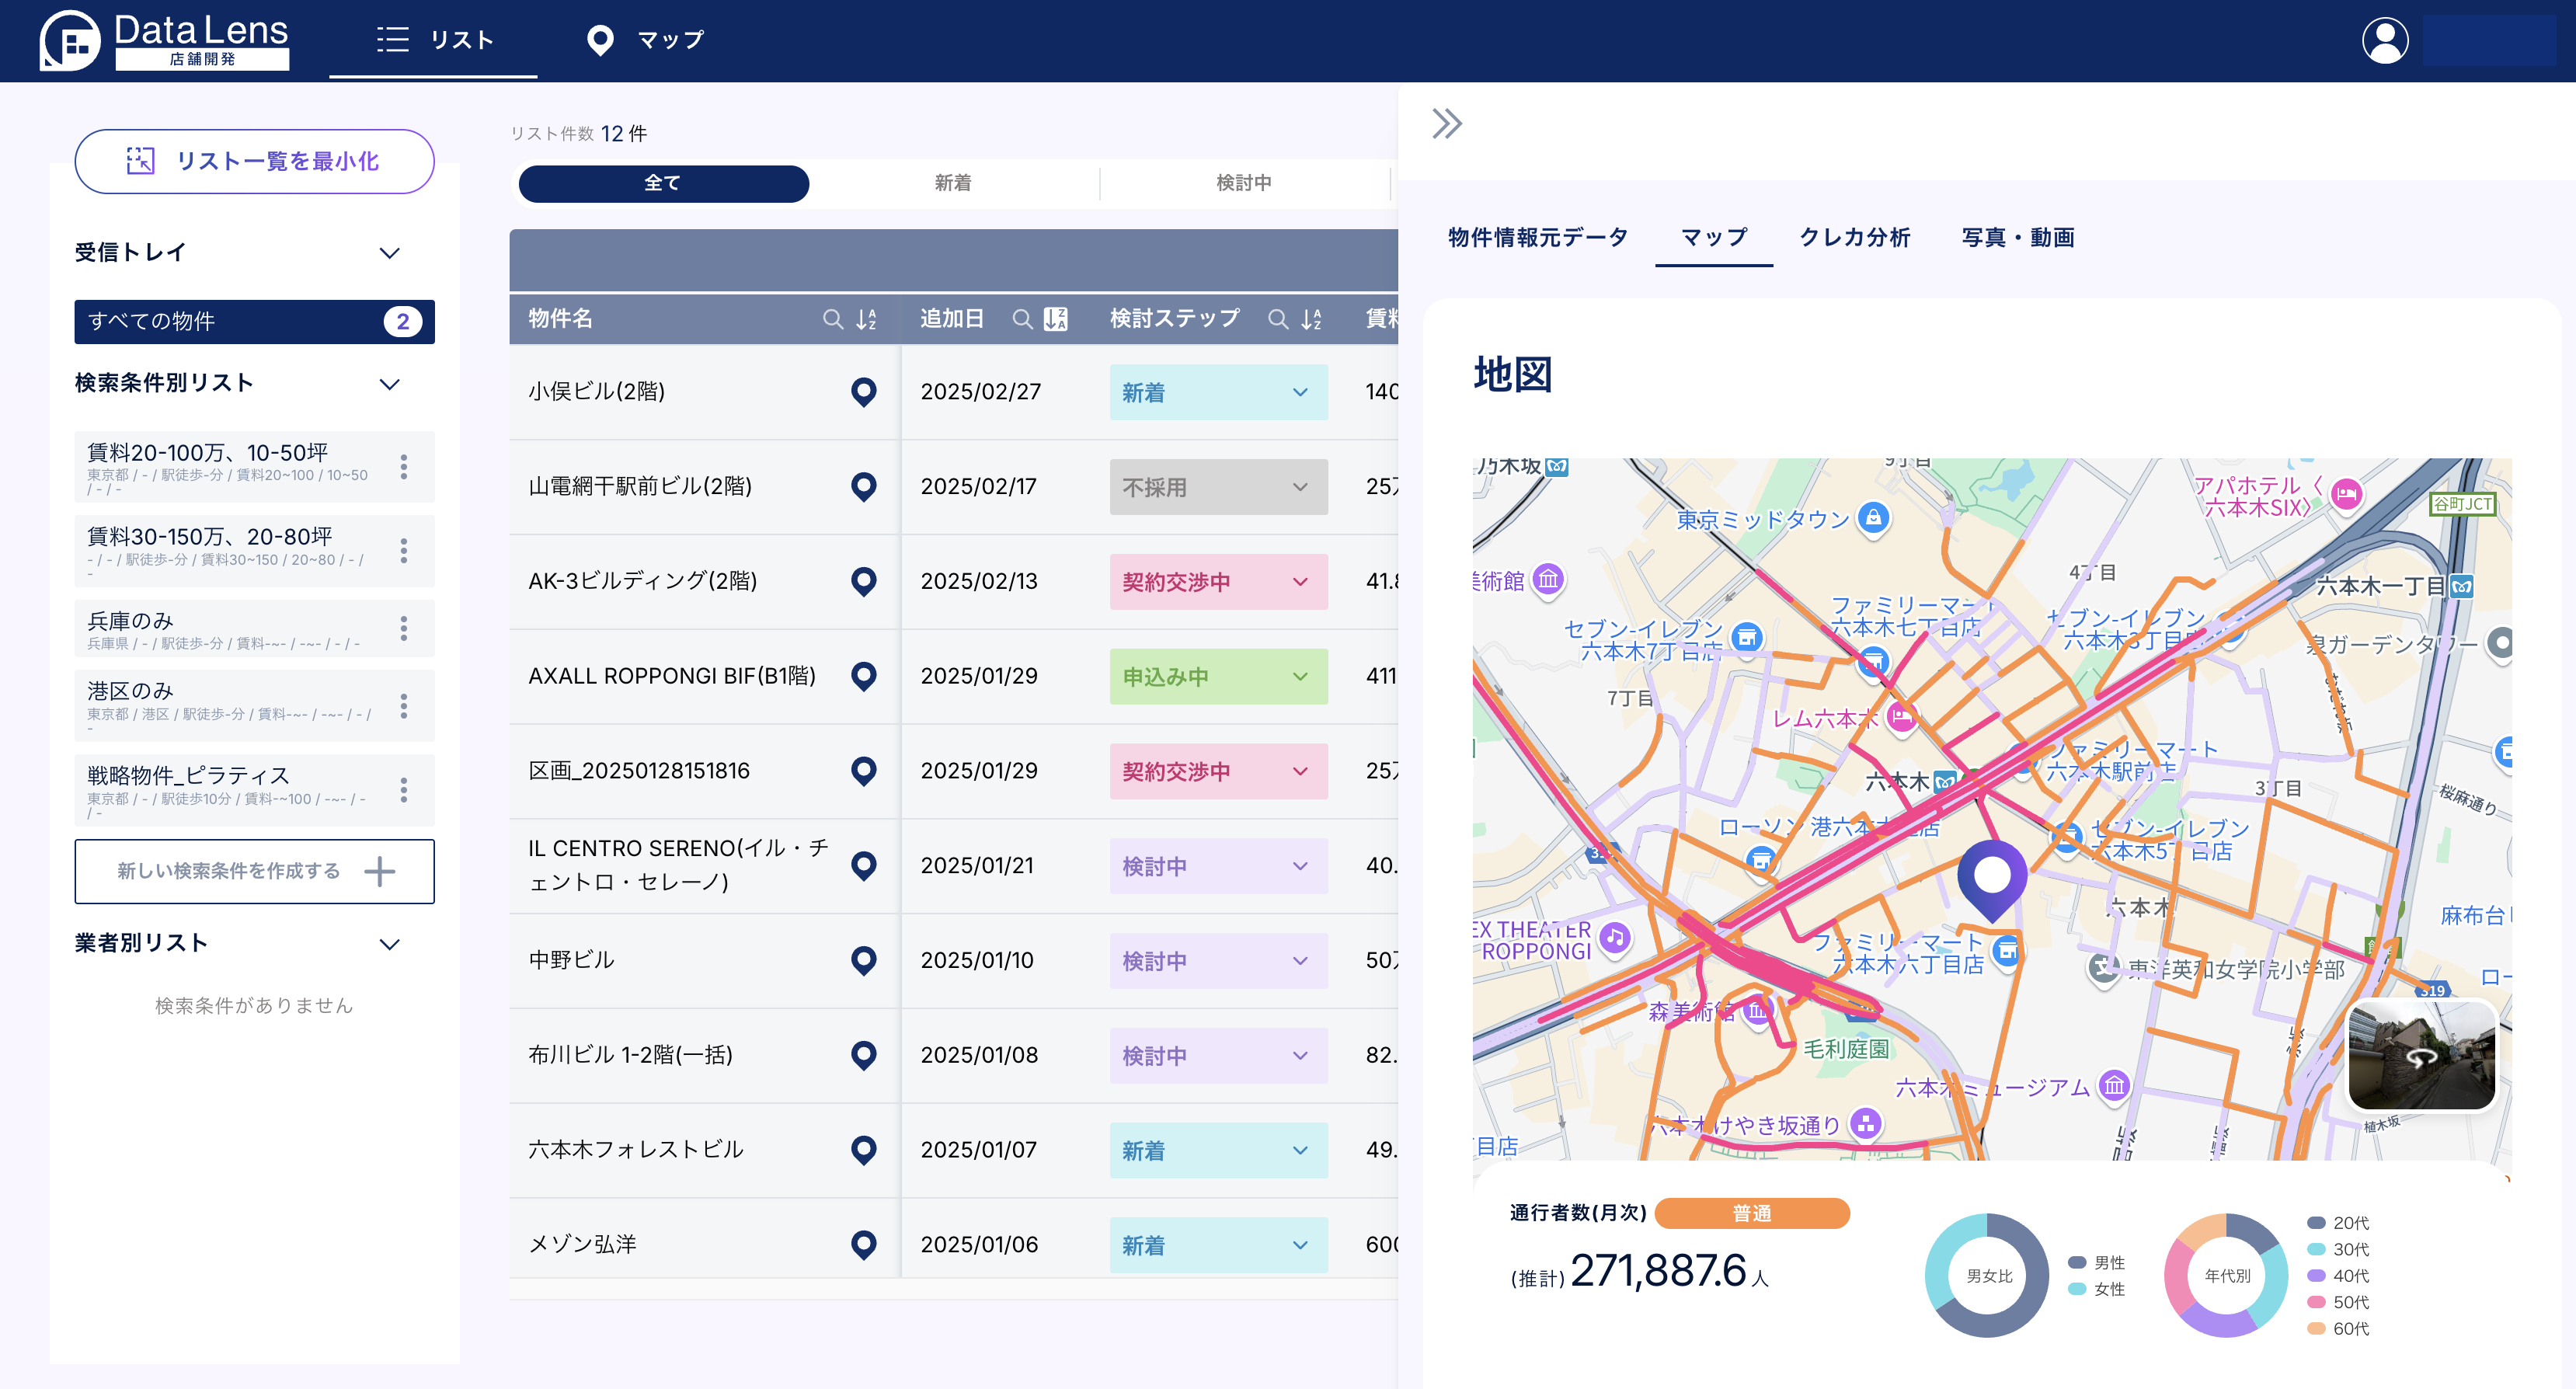Click map pin for 六本木フォレストビル
The width and height of the screenshot is (2576, 1389).
[863, 1150]
